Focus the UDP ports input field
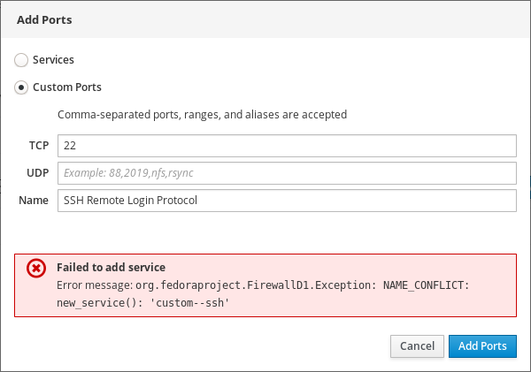 click(286, 172)
